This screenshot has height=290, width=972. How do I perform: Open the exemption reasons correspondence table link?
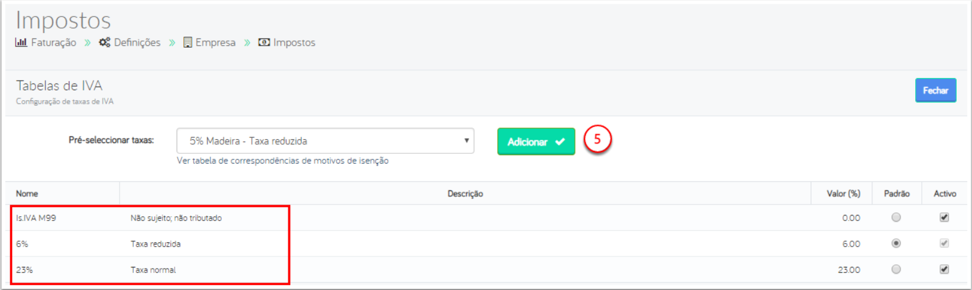pyautogui.click(x=282, y=161)
